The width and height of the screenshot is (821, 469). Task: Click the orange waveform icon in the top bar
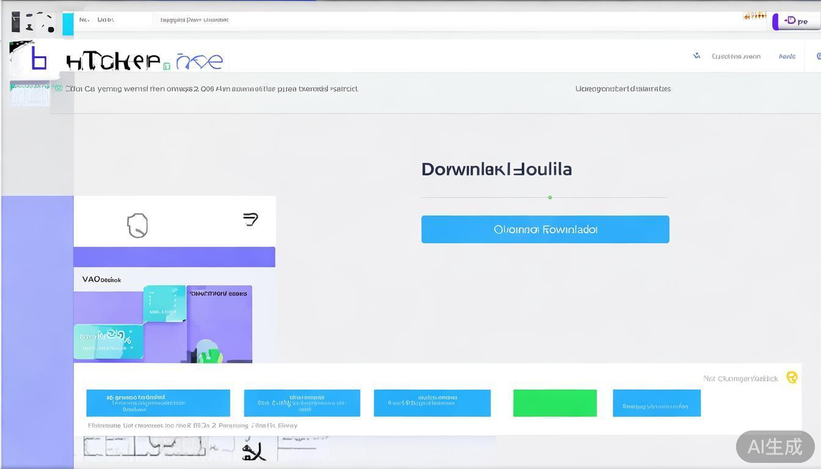(754, 16)
